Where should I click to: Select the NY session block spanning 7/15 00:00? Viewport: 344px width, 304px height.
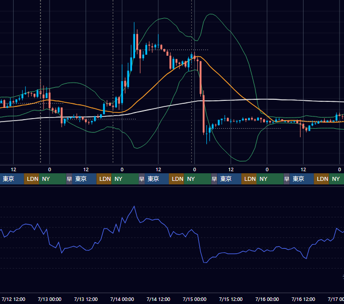click(197, 179)
